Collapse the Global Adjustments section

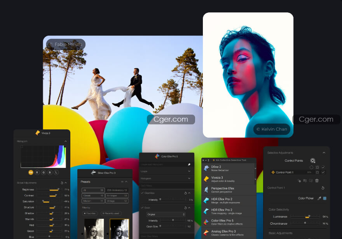[66, 183]
